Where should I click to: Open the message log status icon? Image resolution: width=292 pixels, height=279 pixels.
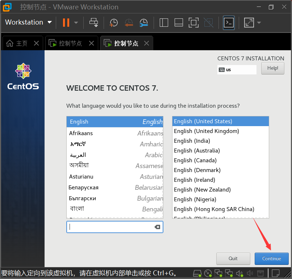(276, 273)
